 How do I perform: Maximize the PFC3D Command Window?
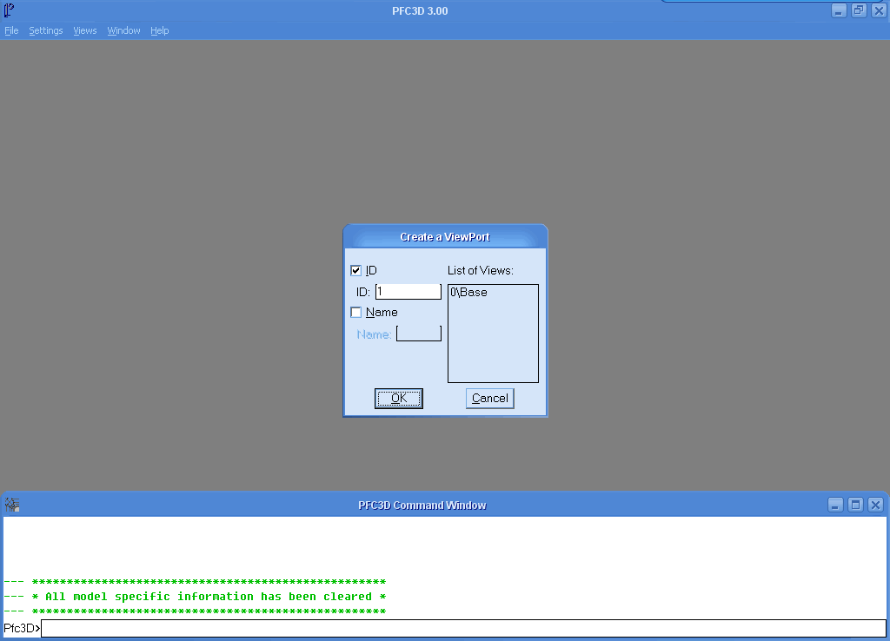(x=855, y=505)
